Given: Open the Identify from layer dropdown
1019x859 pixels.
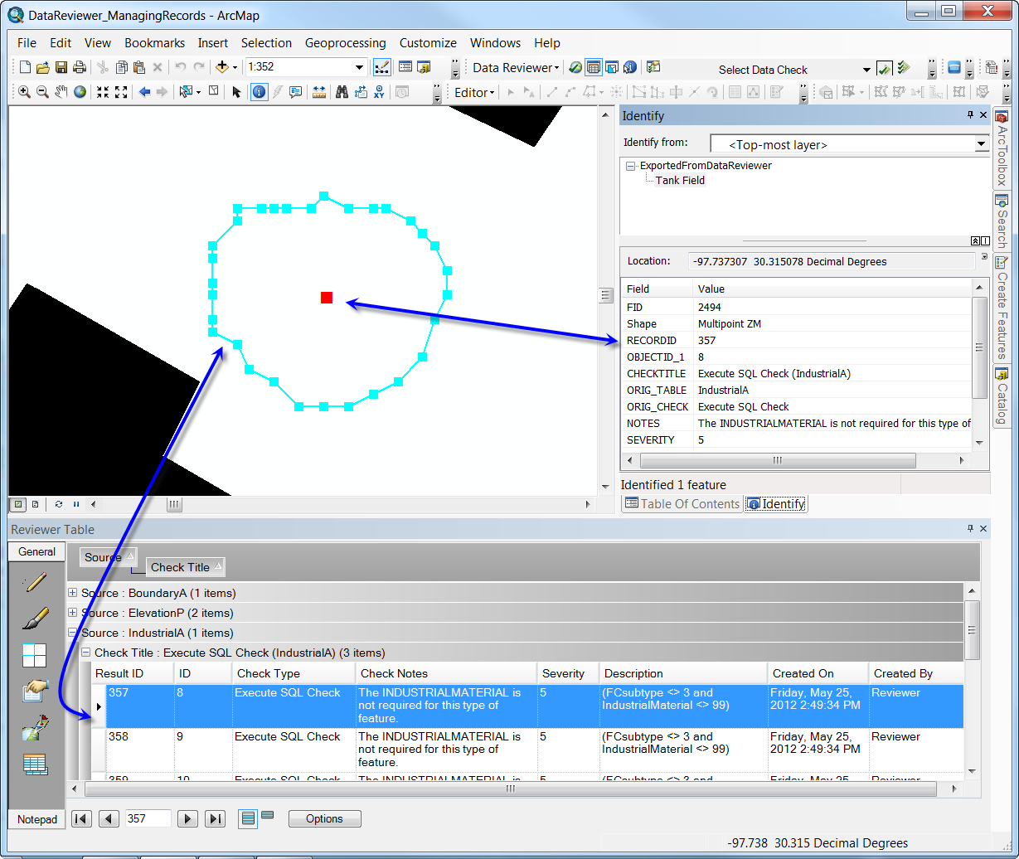Looking at the screenshot, I should point(982,144).
